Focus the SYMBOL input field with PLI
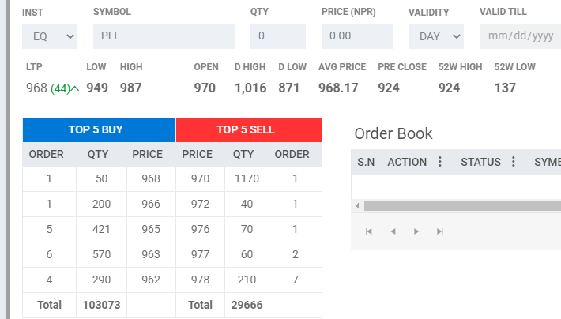The width and height of the screenshot is (561, 319). coord(164,36)
